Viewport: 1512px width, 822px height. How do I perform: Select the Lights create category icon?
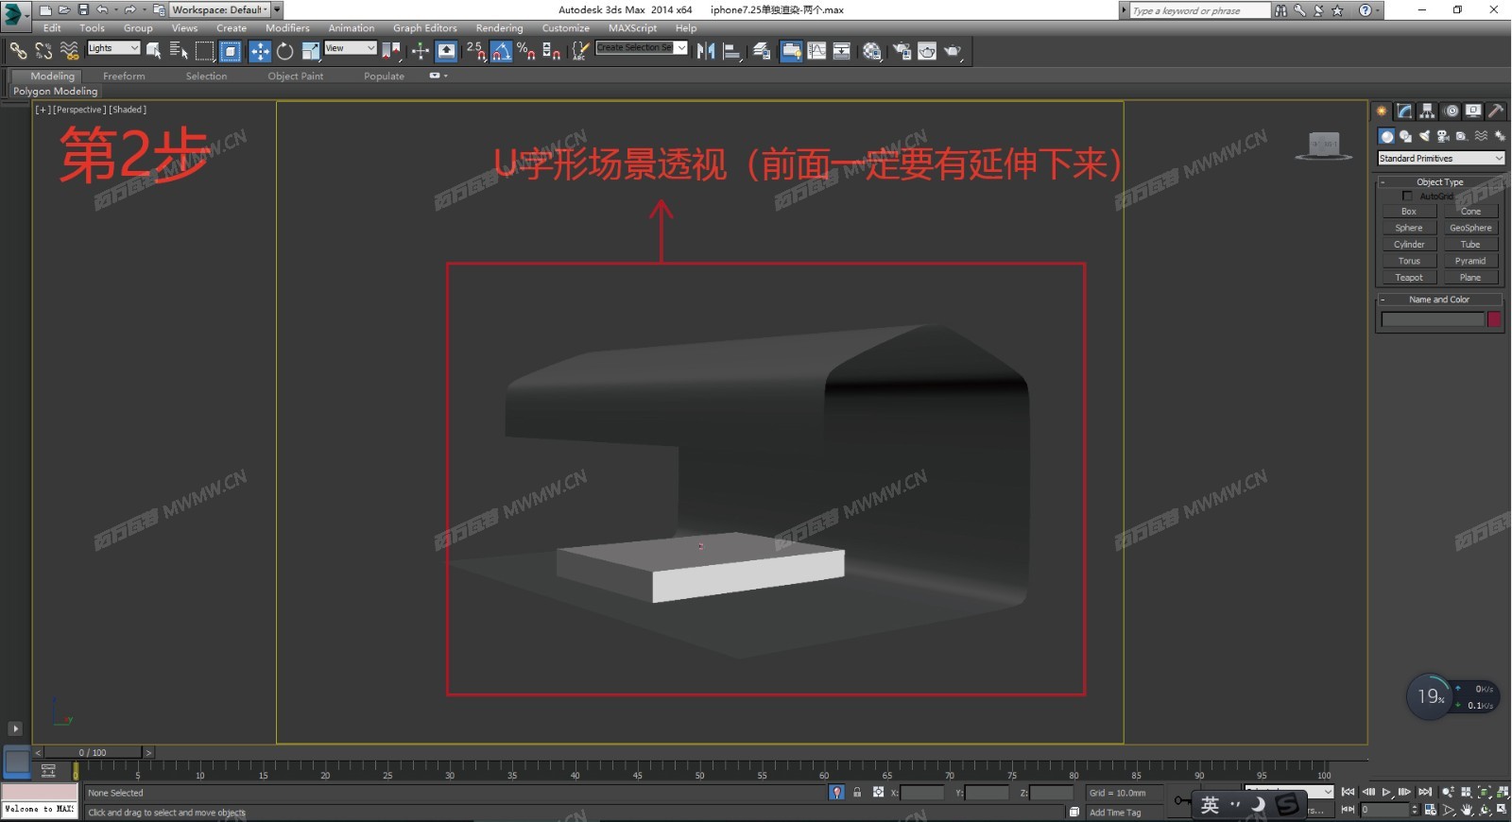(1424, 136)
